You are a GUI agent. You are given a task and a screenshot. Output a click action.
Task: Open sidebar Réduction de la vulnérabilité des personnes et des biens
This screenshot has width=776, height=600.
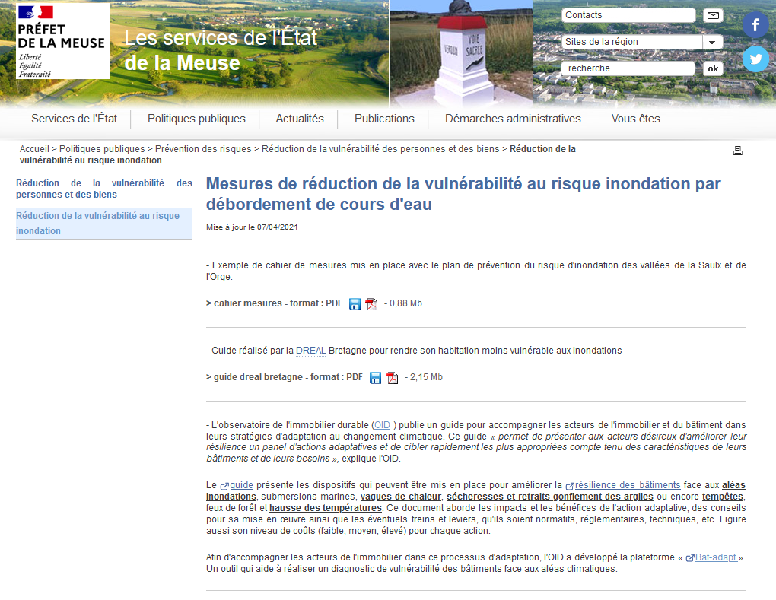pos(104,189)
